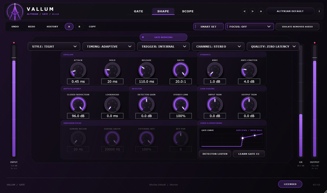Click the Closed Reduction value 96.0 dB
The height and width of the screenshot is (193, 327).
click(x=78, y=116)
